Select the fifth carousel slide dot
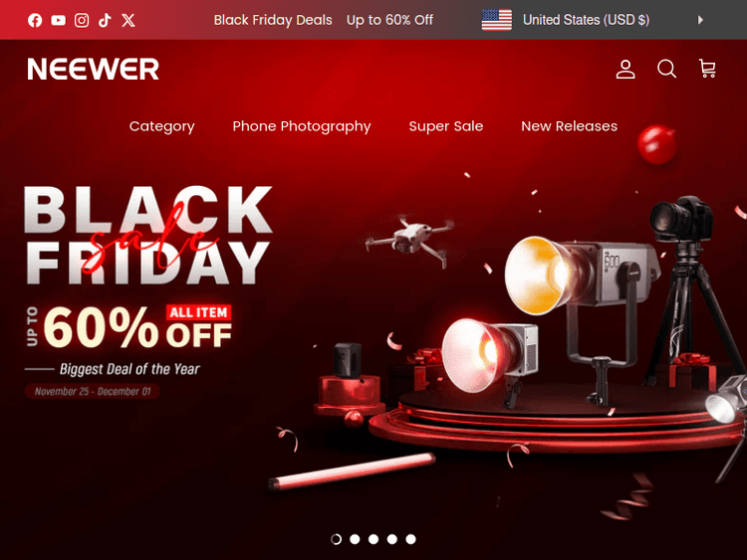The height and width of the screenshot is (560, 747). [x=410, y=539]
